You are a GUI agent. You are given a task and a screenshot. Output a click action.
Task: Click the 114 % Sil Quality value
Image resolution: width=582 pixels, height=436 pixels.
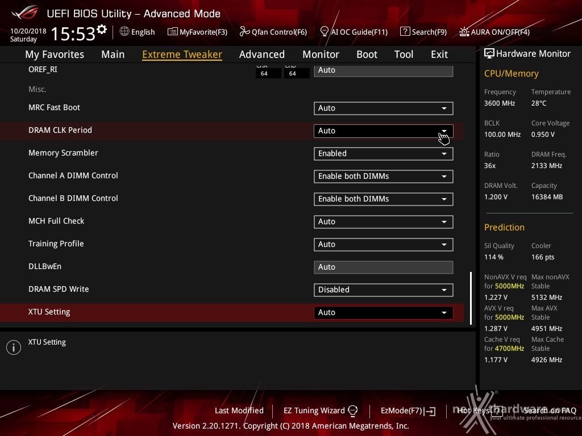coord(494,257)
